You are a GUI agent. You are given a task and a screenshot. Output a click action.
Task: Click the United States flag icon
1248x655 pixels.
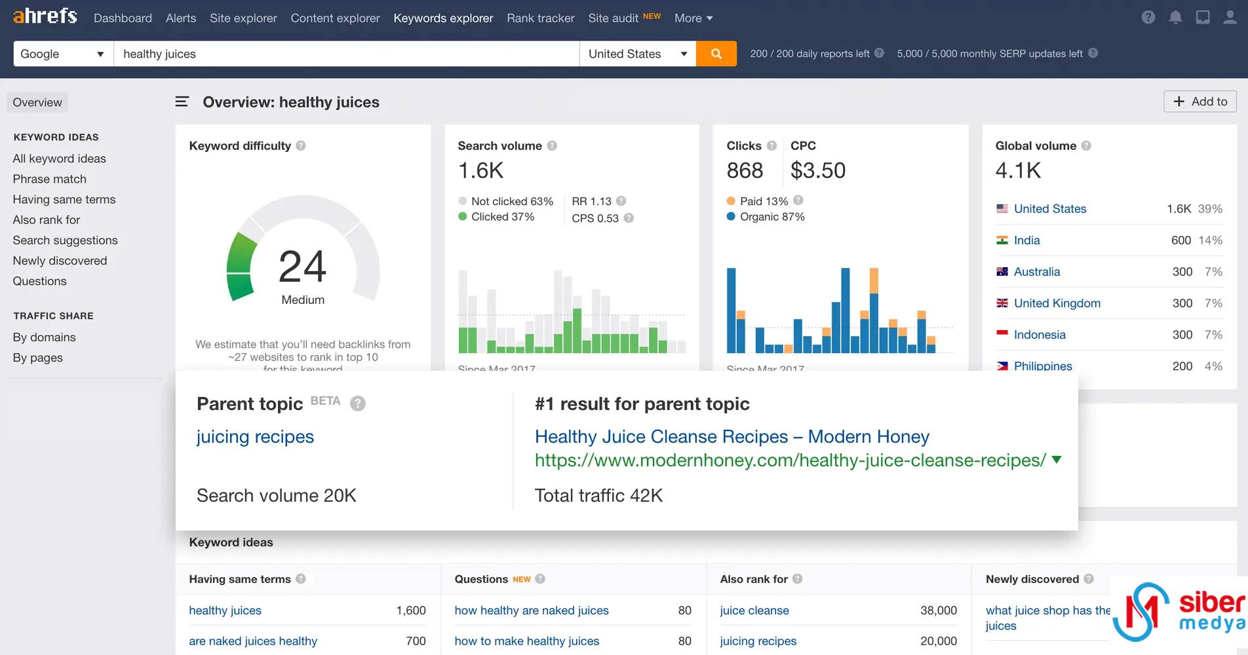coord(1002,209)
